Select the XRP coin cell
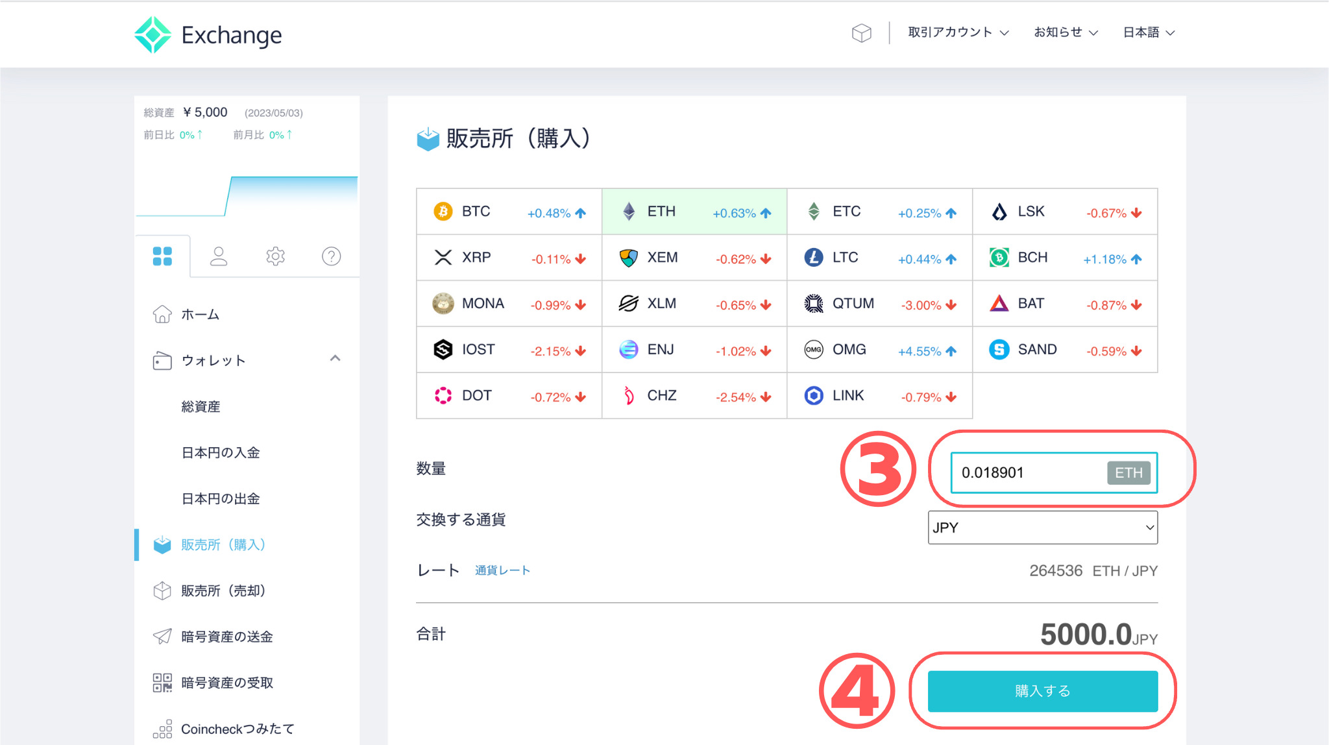Image resolution: width=1329 pixels, height=745 pixels. click(509, 258)
